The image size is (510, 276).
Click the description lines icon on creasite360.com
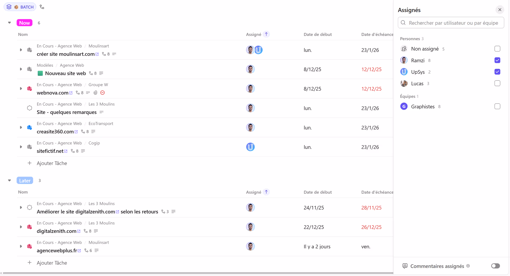click(x=93, y=131)
